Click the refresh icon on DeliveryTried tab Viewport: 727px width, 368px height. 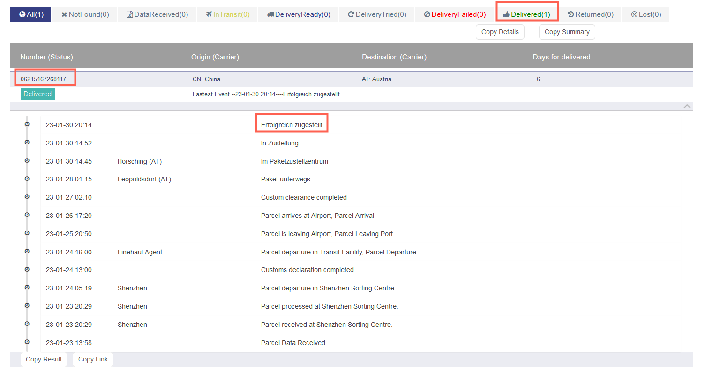pyautogui.click(x=351, y=14)
